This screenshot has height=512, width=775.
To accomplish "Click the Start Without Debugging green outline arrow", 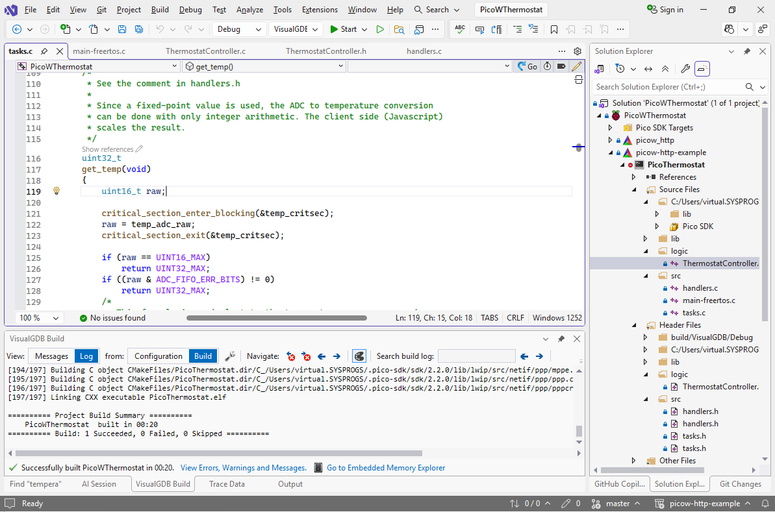I will 380,29.
